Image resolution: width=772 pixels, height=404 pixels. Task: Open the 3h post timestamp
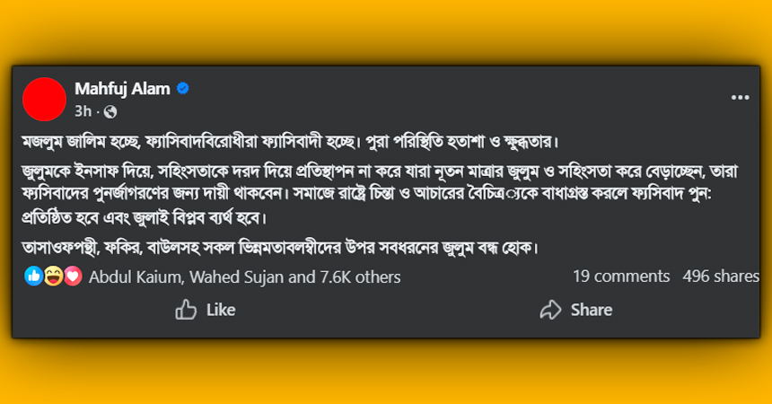[x=83, y=111]
